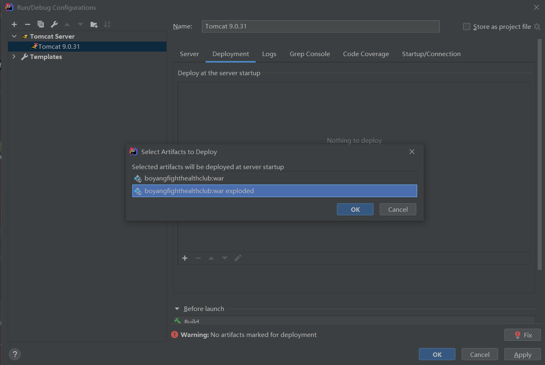Click the remove configuration minus icon
The image size is (545, 365).
(27, 24)
